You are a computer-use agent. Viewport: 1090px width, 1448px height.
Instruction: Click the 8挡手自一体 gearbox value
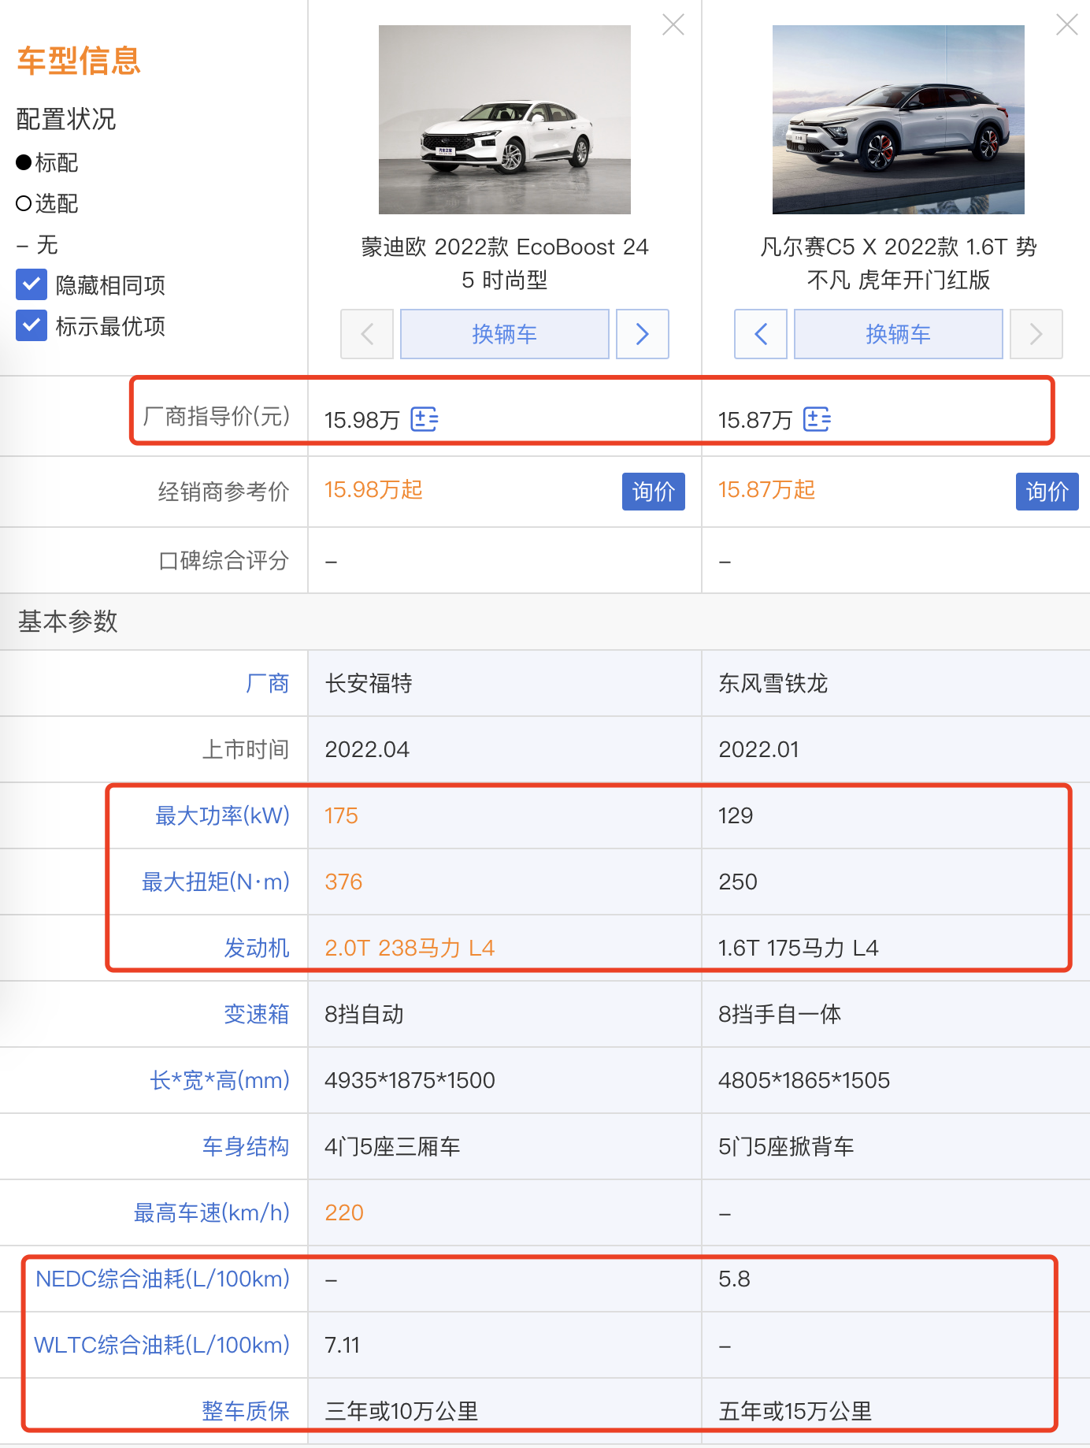click(x=780, y=1014)
